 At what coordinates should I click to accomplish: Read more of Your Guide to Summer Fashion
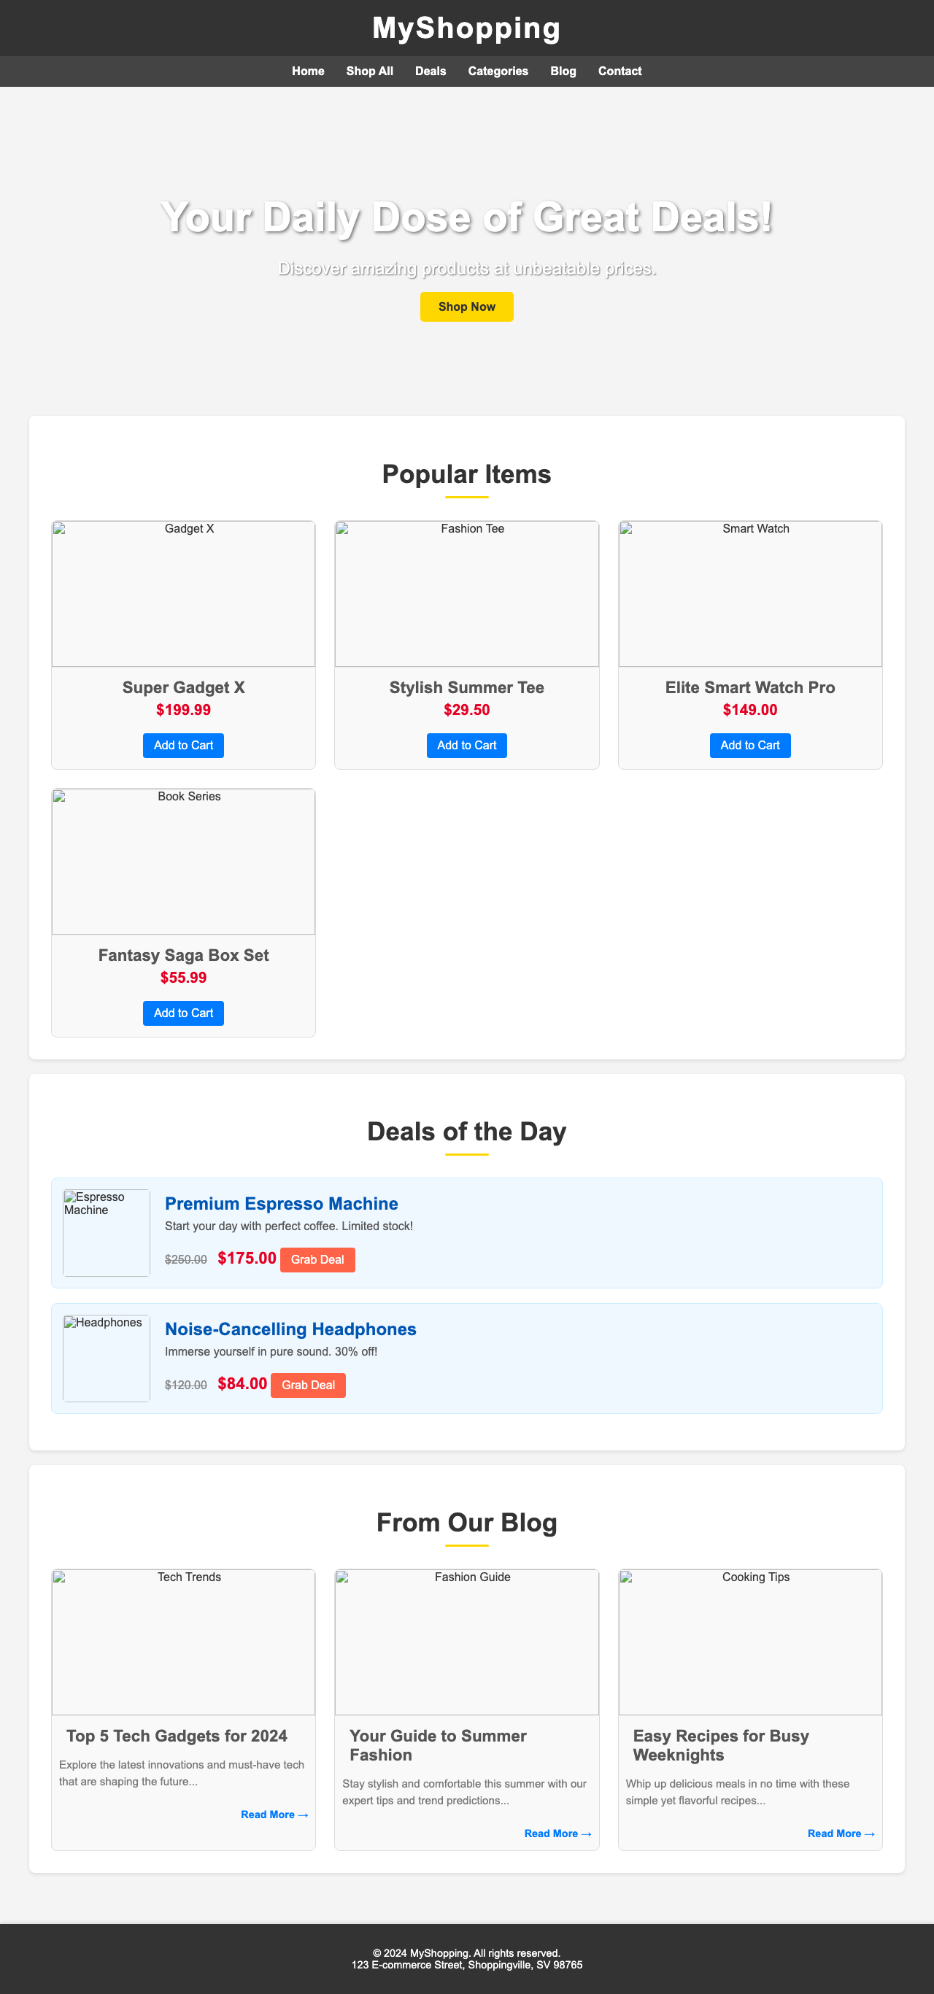pos(557,1833)
